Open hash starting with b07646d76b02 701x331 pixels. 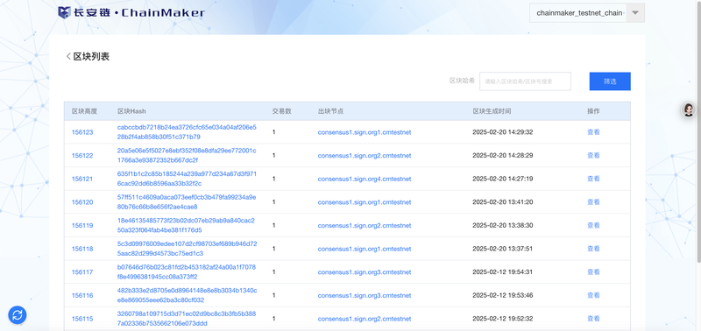click(187, 271)
